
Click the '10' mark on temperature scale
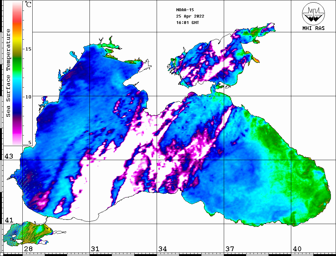pos(28,97)
